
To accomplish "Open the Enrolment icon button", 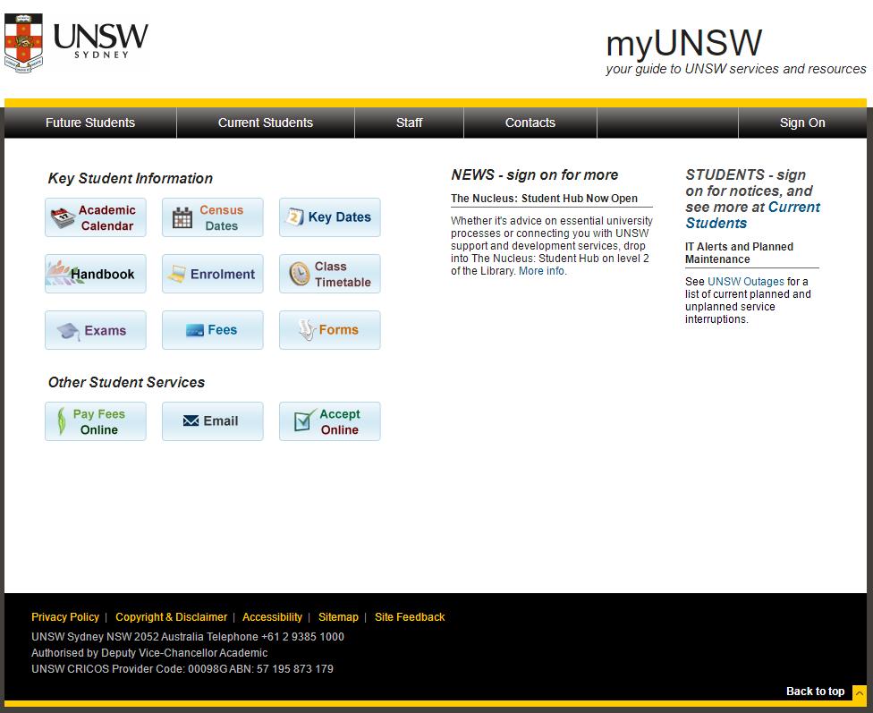I will pyautogui.click(x=213, y=274).
